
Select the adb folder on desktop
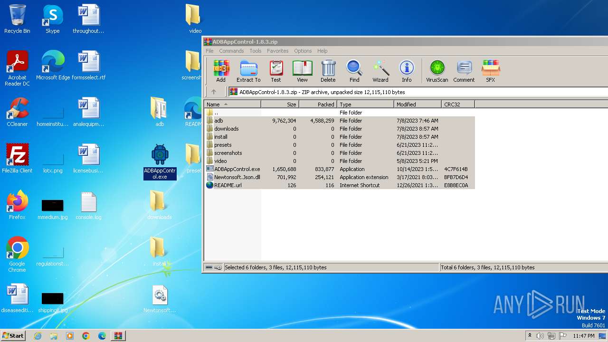[159, 112]
